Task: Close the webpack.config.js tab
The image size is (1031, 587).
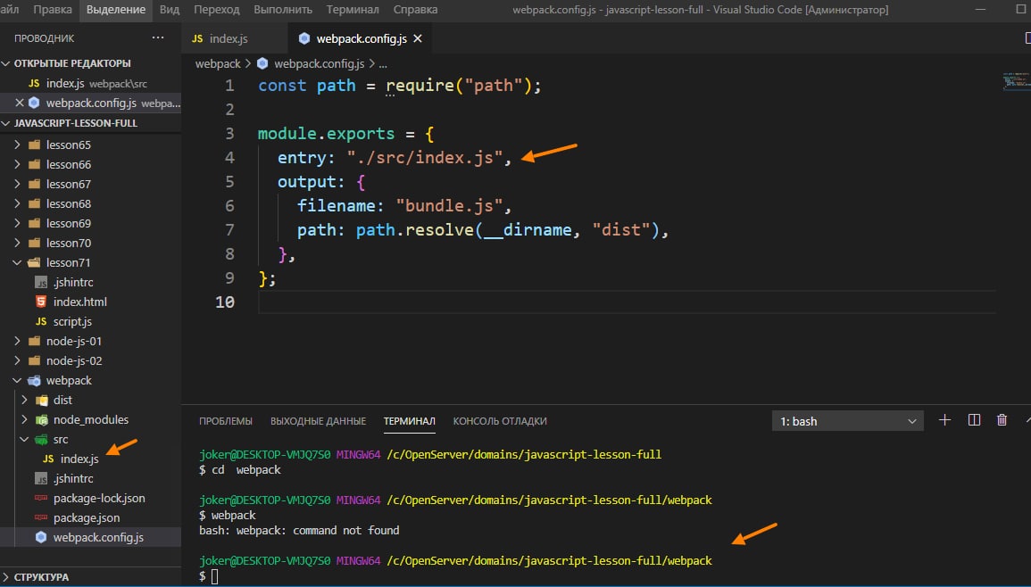Action: point(418,38)
